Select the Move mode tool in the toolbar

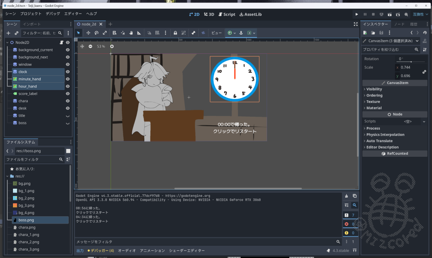[88, 33]
